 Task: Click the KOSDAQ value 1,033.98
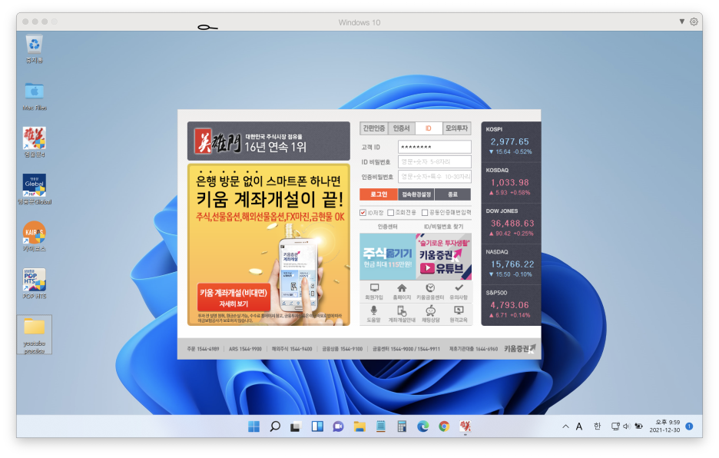(509, 183)
